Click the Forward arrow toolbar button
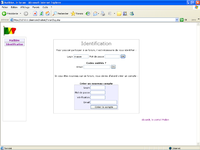Screen dimensions: 200x150 (x=26, y=13)
